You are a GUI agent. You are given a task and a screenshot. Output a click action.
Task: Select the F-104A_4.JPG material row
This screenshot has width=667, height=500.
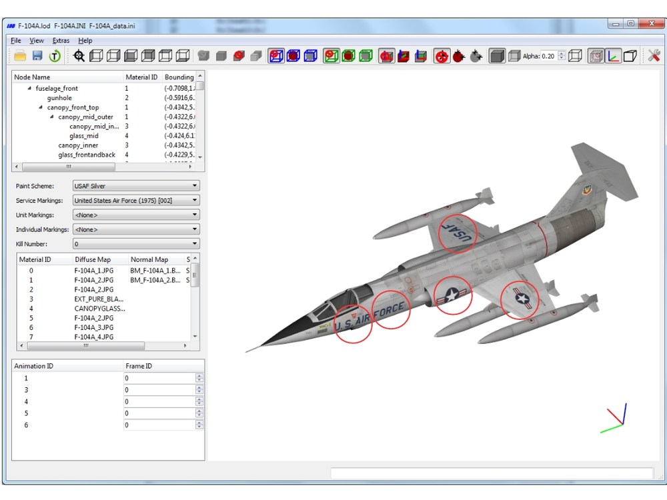click(93, 337)
